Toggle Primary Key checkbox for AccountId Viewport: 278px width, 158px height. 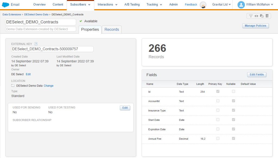click(x=218, y=101)
